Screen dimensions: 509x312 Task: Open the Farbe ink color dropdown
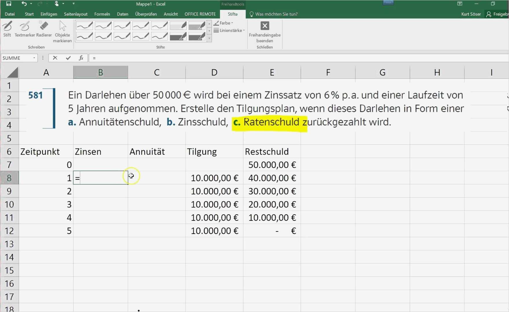[223, 23]
